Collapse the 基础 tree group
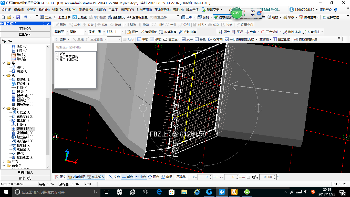This screenshot has width=350, height=197. coord(4,108)
